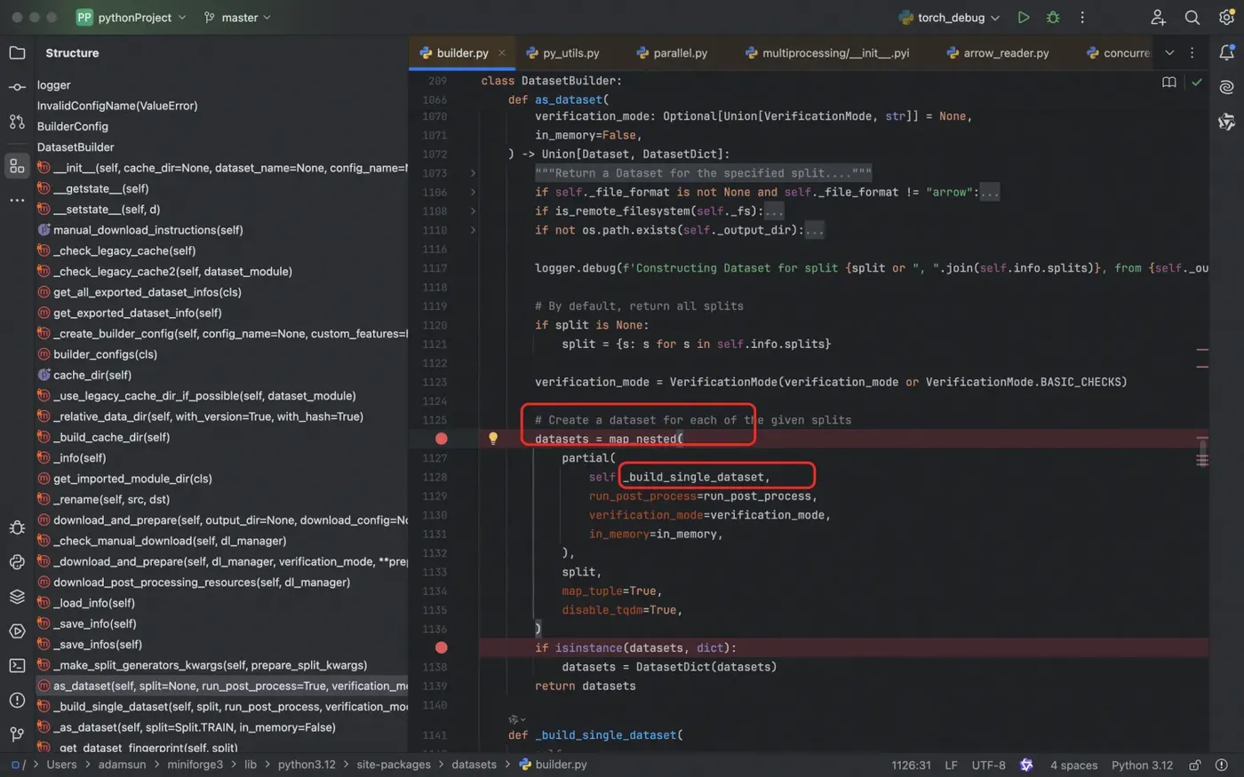
Task: Open the Project folder tool window
Action: coord(17,53)
